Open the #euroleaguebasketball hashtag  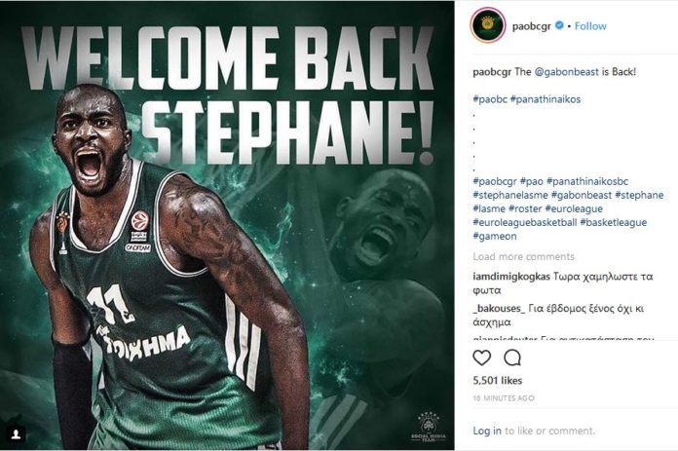coord(525,222)
